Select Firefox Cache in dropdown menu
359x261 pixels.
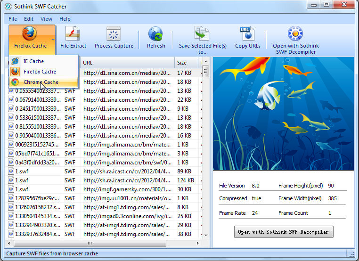(44, 72)
